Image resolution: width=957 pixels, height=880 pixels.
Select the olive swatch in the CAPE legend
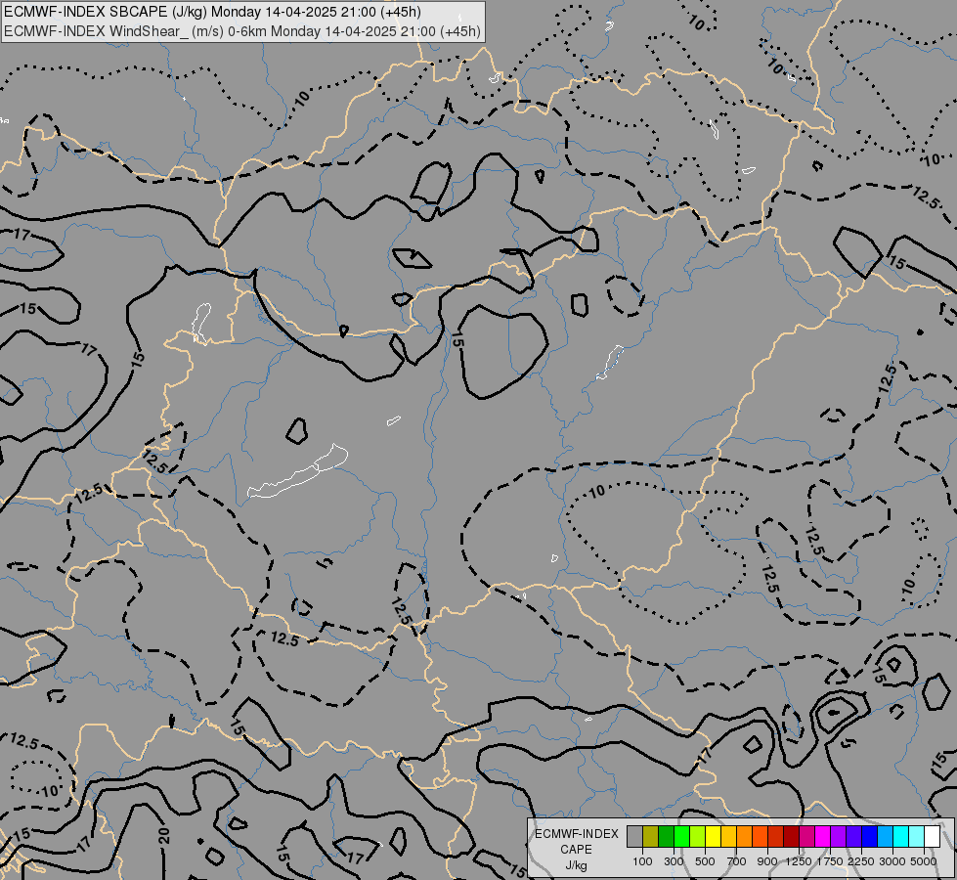(x=651, y=837)
